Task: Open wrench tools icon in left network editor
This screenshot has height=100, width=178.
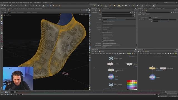Action: pos(118,54)
